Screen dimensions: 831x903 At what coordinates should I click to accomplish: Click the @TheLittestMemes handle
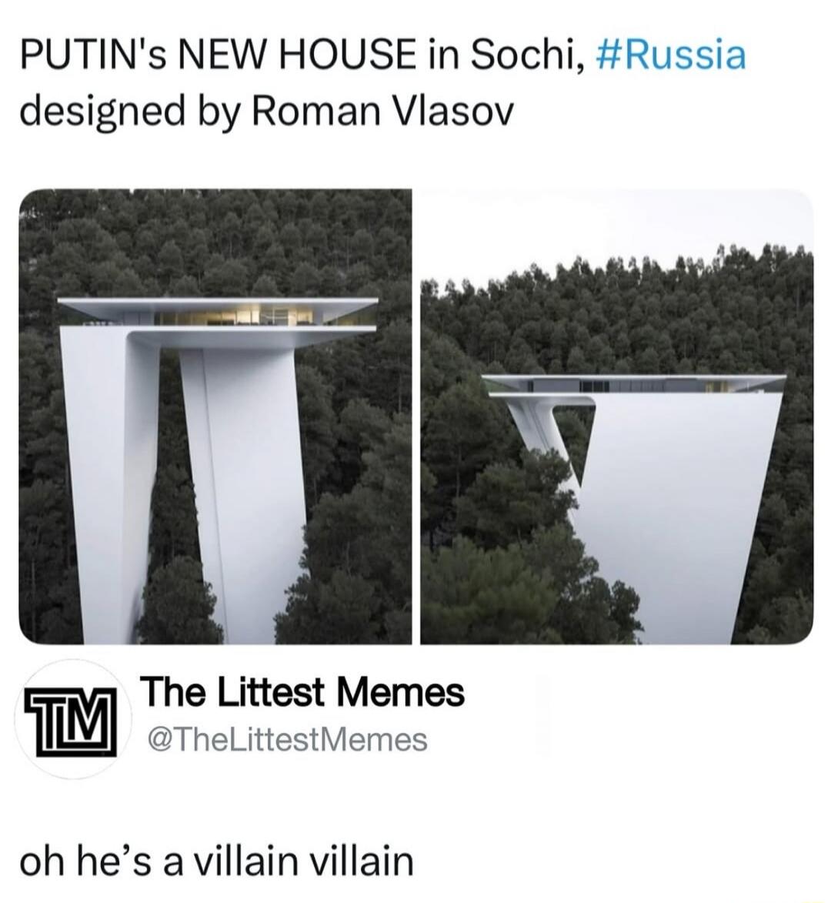click(288, 740)
